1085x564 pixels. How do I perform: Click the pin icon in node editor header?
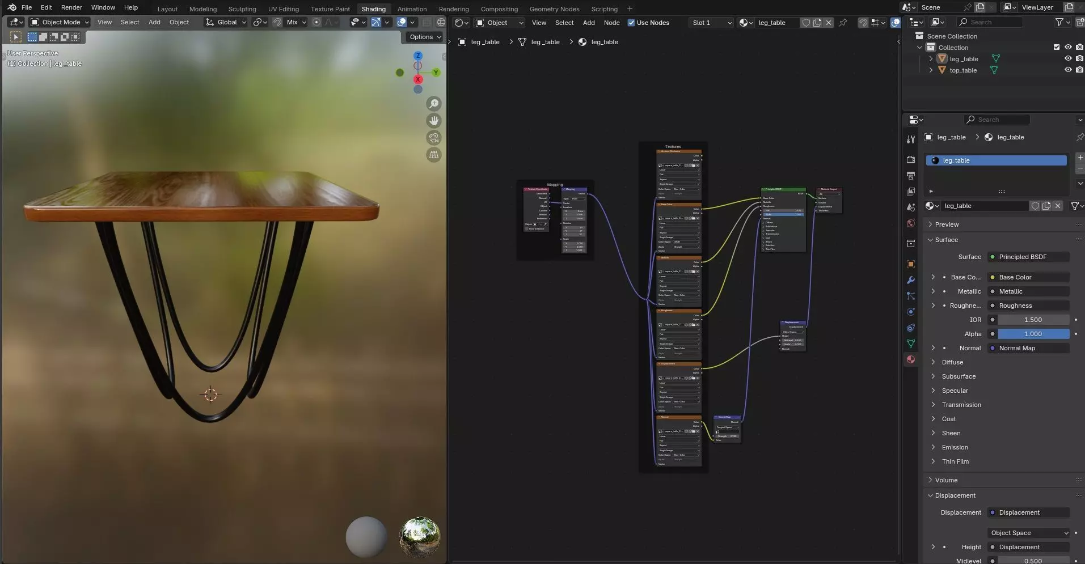pyautogui.click(x=843, y=23)
